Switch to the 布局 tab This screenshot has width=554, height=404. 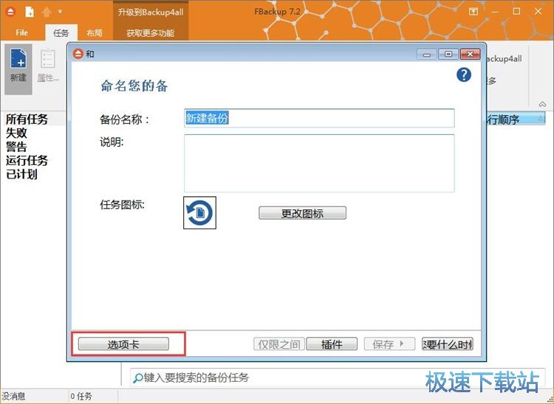tap(95, 32)
